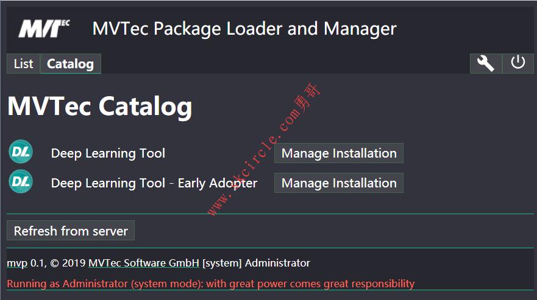Manage Installation for Deep Learning Tool

(x=339, y=153)
